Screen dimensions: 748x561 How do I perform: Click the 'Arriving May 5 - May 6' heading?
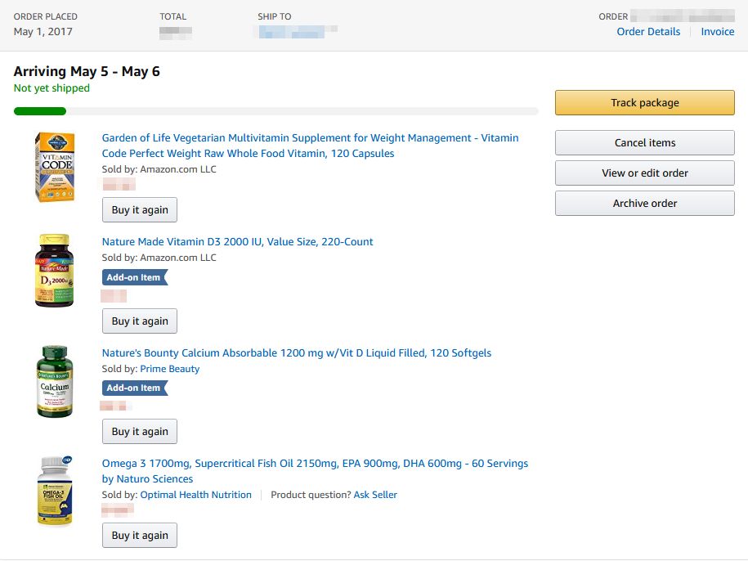(87, 72)
